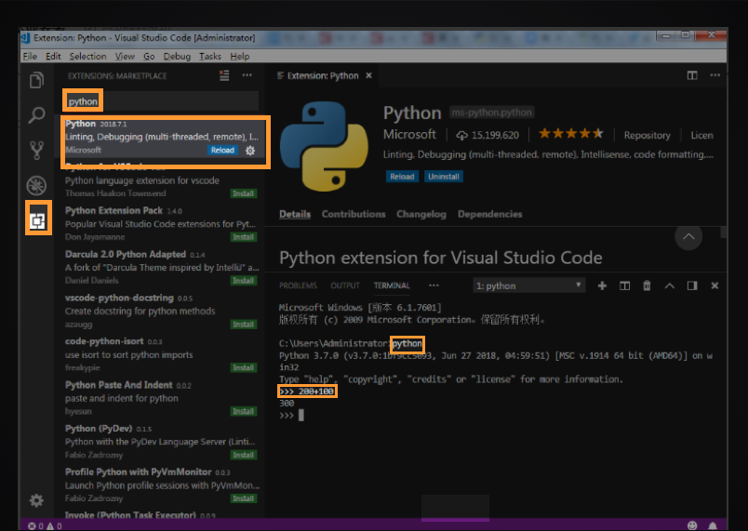
Task: Click Reload button on extension page
Action: [402, 177]
